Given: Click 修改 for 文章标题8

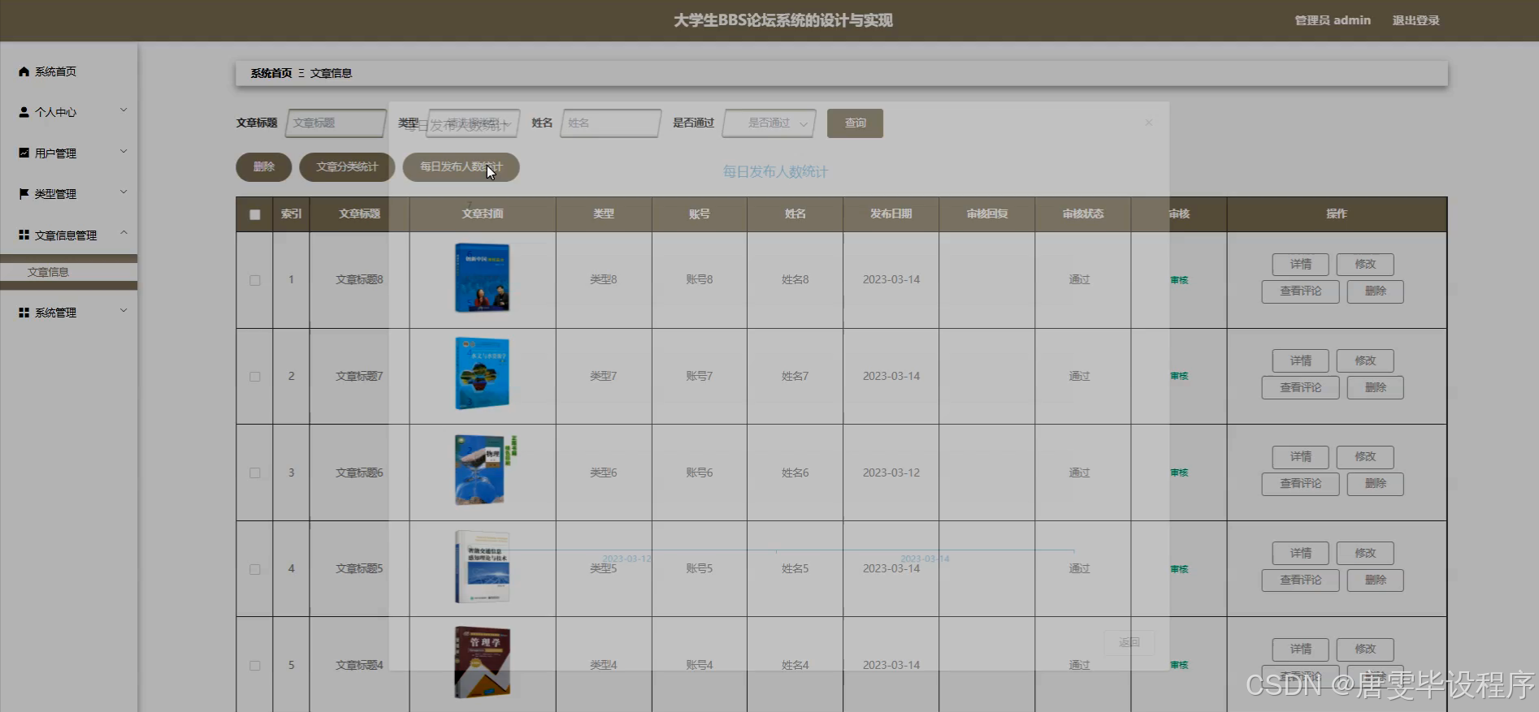Looking at the screenshot, I should [1366, 265].
